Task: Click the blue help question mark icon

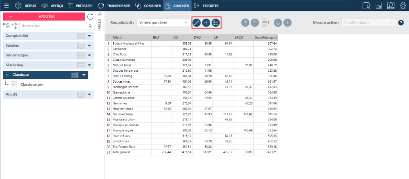Action: [401, 23]
